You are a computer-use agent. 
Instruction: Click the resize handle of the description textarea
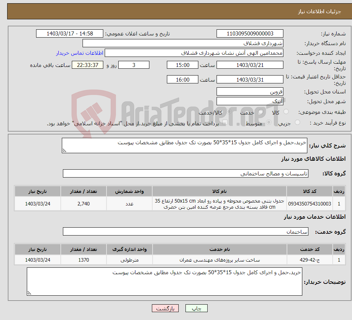point(64,151)
